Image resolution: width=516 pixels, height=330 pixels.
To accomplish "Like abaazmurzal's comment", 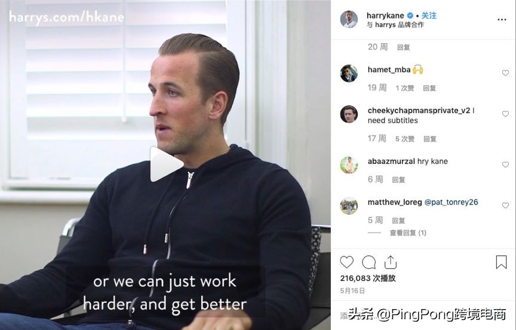I will [x=505, y=164].
